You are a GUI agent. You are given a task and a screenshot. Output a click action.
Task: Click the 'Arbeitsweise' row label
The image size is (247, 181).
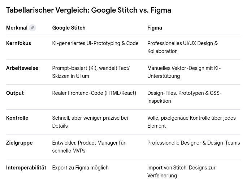22,68
